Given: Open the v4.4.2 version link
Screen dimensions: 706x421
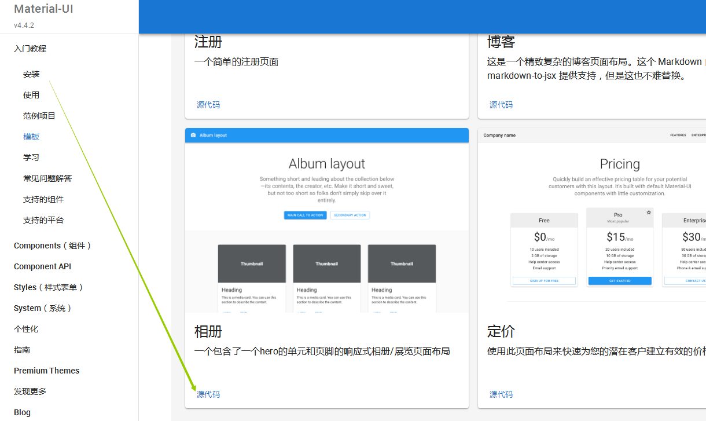Looking at the screenshot, I should (24, 25).
